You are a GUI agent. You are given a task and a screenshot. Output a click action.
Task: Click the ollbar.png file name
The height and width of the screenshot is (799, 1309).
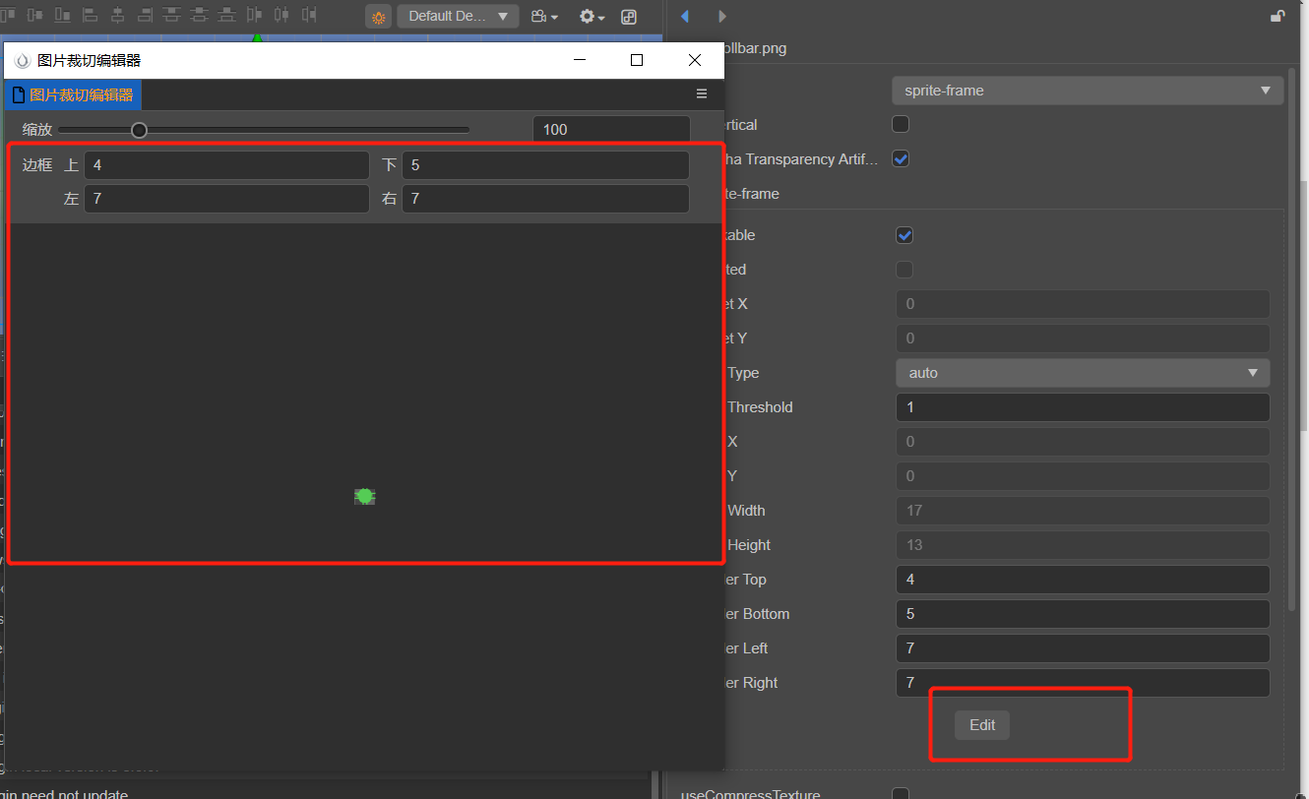click(x=755, y=47)
